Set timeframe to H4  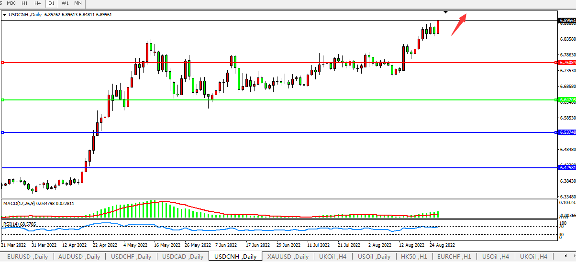[38, 3]
